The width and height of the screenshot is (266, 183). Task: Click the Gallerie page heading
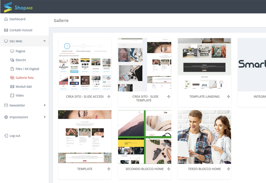tap(61, 21)
